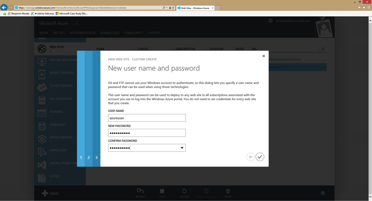Focus the Confirm Password field
The width and height of the screenshot is (372, 201).
click(x=147, y=148)
